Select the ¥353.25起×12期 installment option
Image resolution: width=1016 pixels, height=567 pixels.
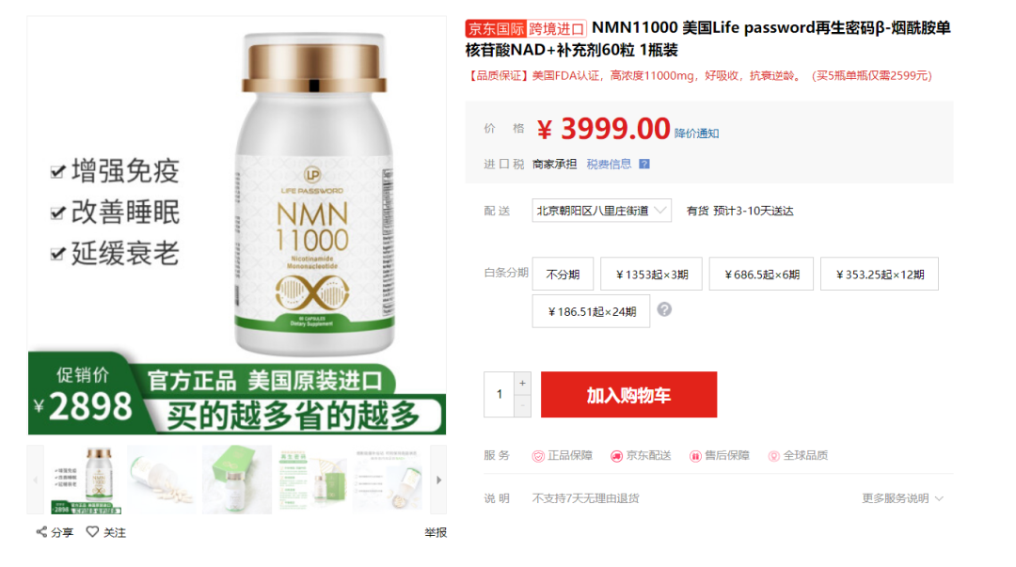point(880,275)
